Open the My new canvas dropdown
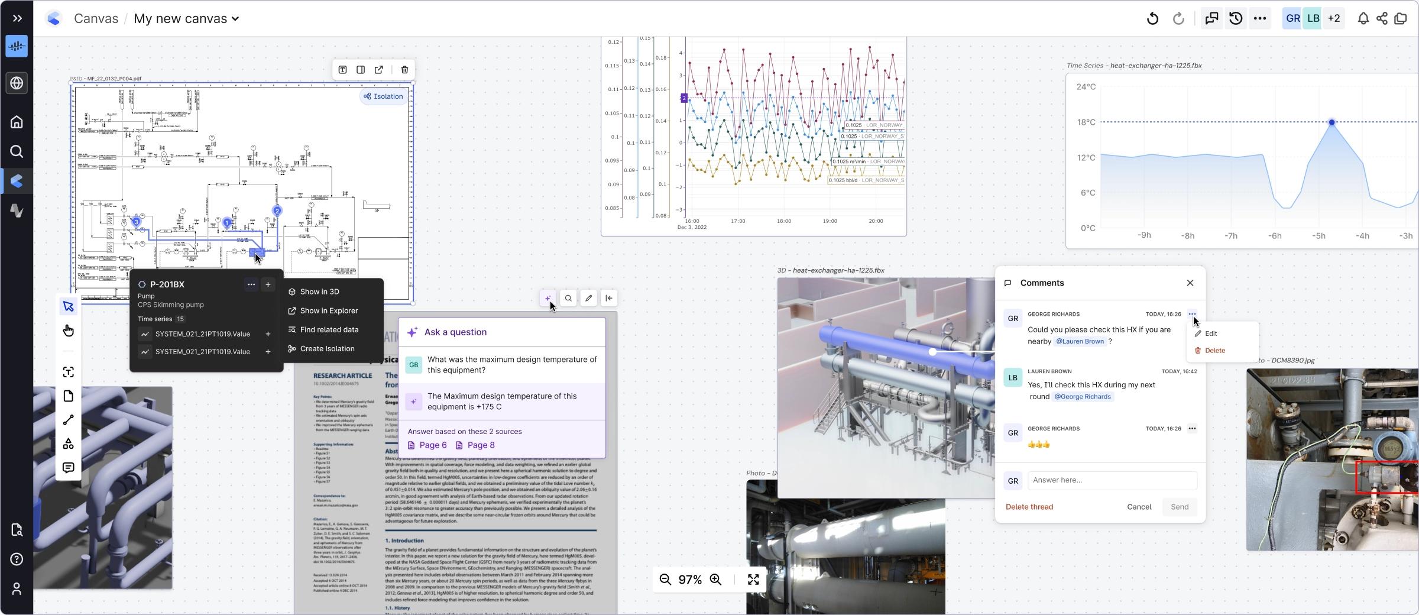 [x=186, y=18]
